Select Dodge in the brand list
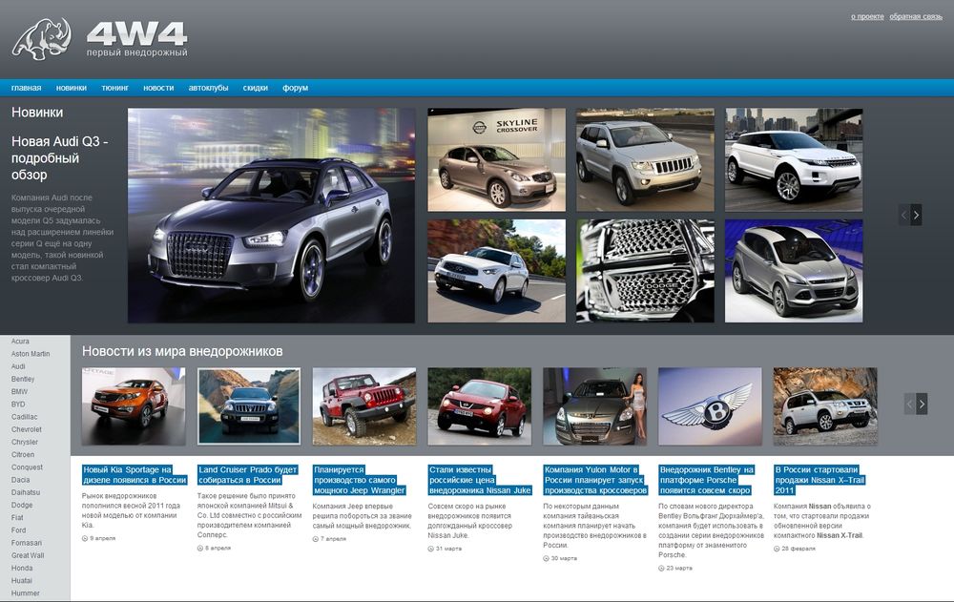The width and height of the screenshot is (954, 602). tap(22, 506)
